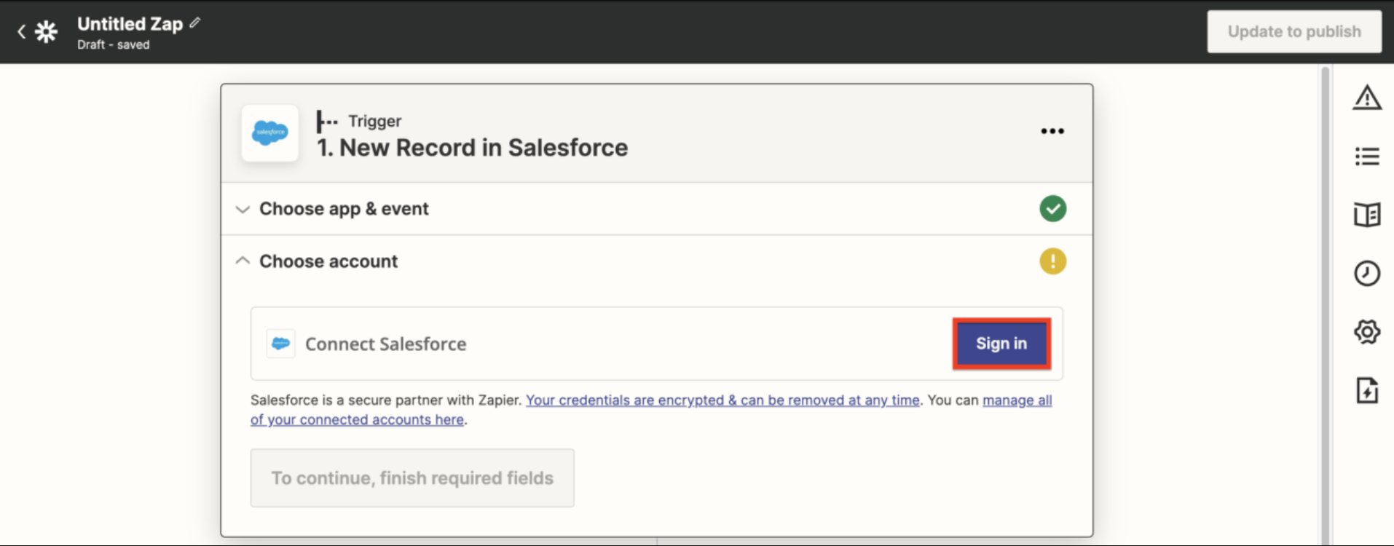Image resolution: width=1394 pixels, height=546 pixels.
Task: Open the file with lightning bolt icon
Action: pos(1367,390)
